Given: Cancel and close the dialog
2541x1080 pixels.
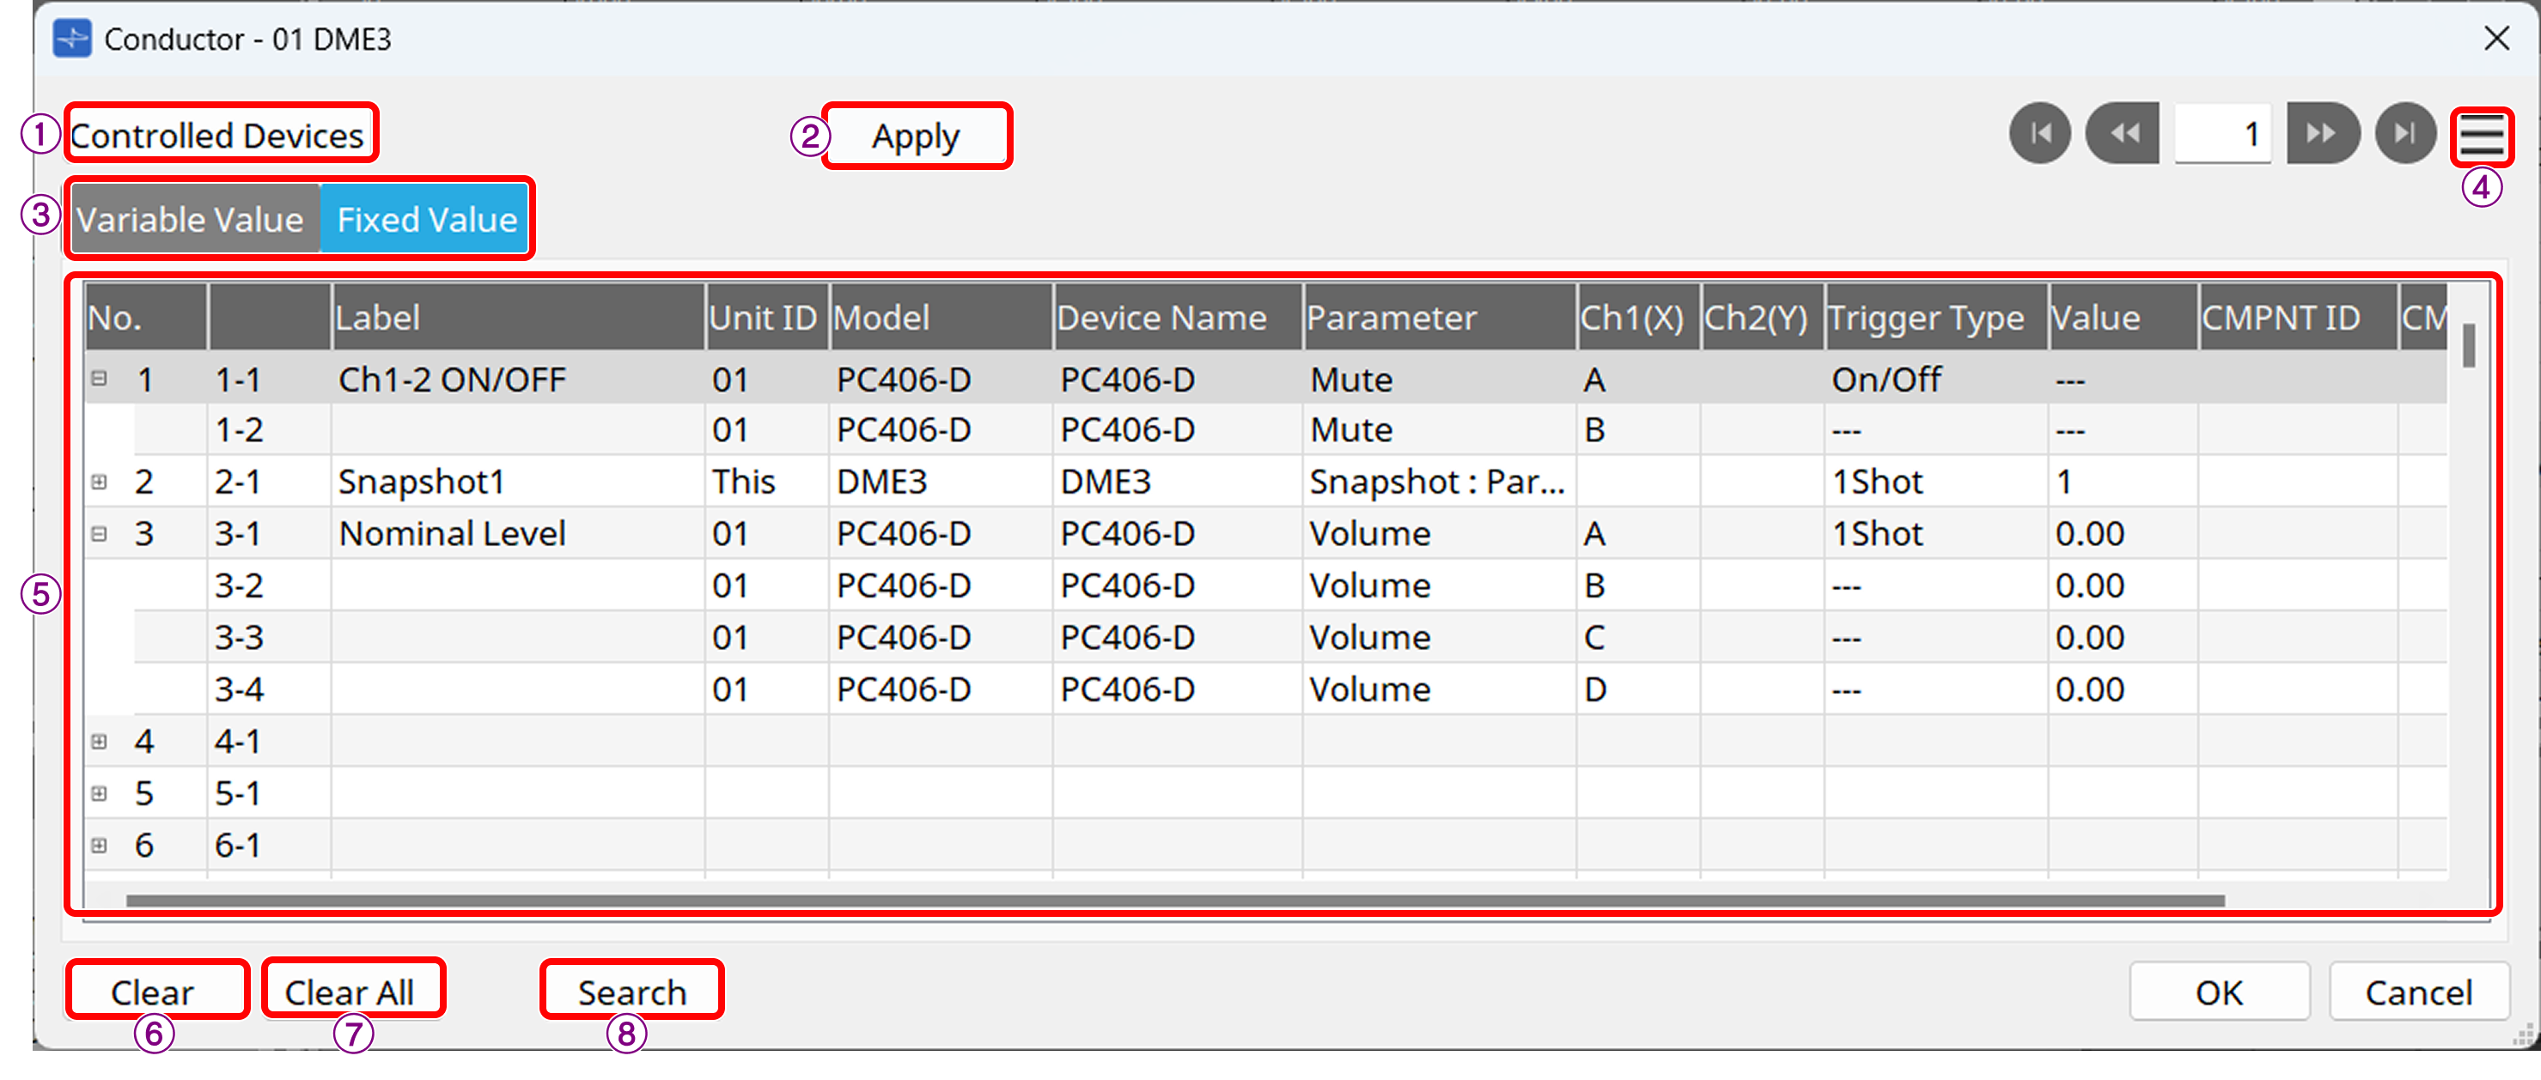Looking at the screenshot, I should (2419, 992).
